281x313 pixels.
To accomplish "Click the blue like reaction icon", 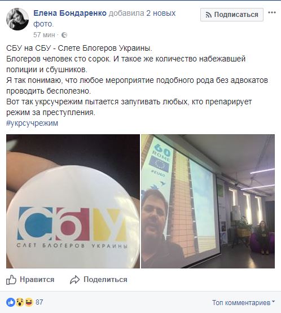I will click(x=11, y=302).
